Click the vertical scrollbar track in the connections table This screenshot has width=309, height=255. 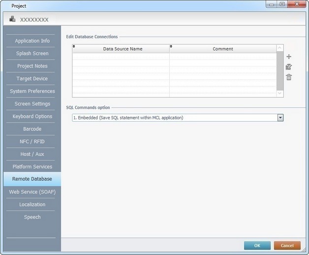(x=280, y=71)
